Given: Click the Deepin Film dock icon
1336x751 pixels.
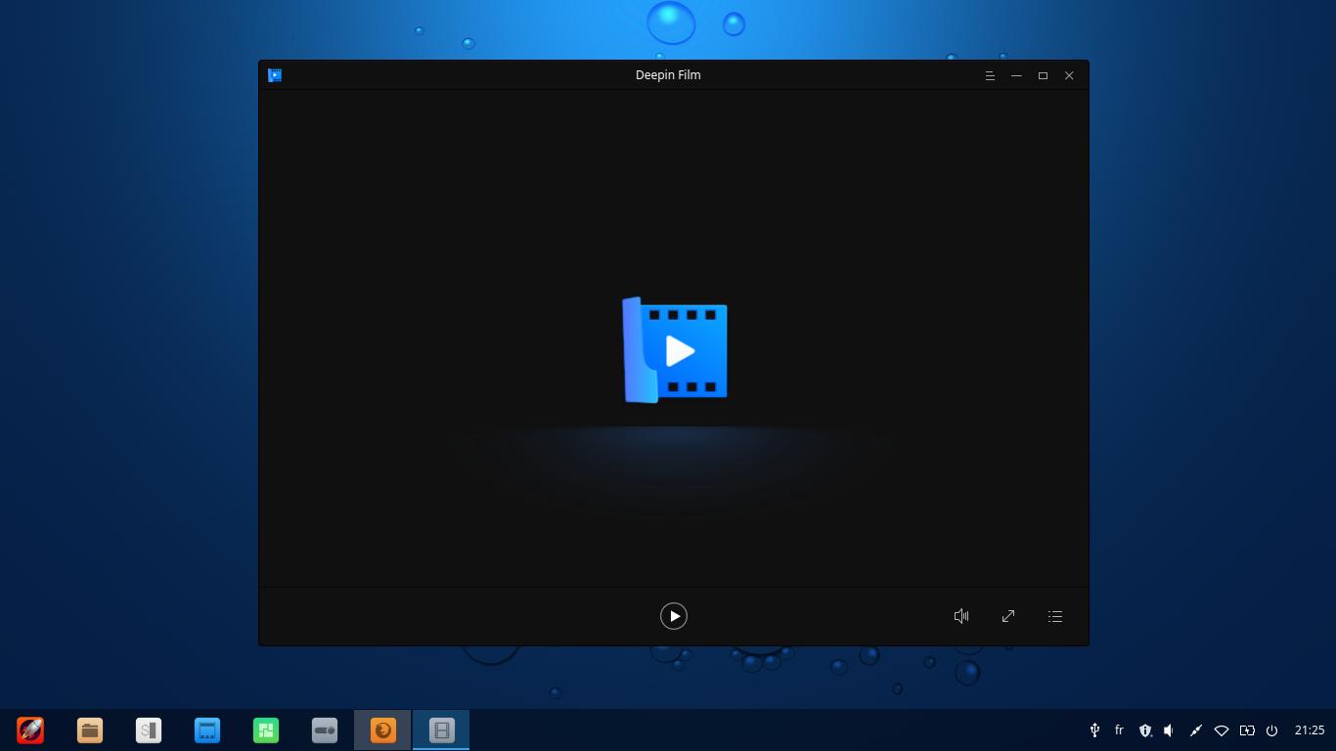Looking at the screenshot, I should (x=442, y=730).
